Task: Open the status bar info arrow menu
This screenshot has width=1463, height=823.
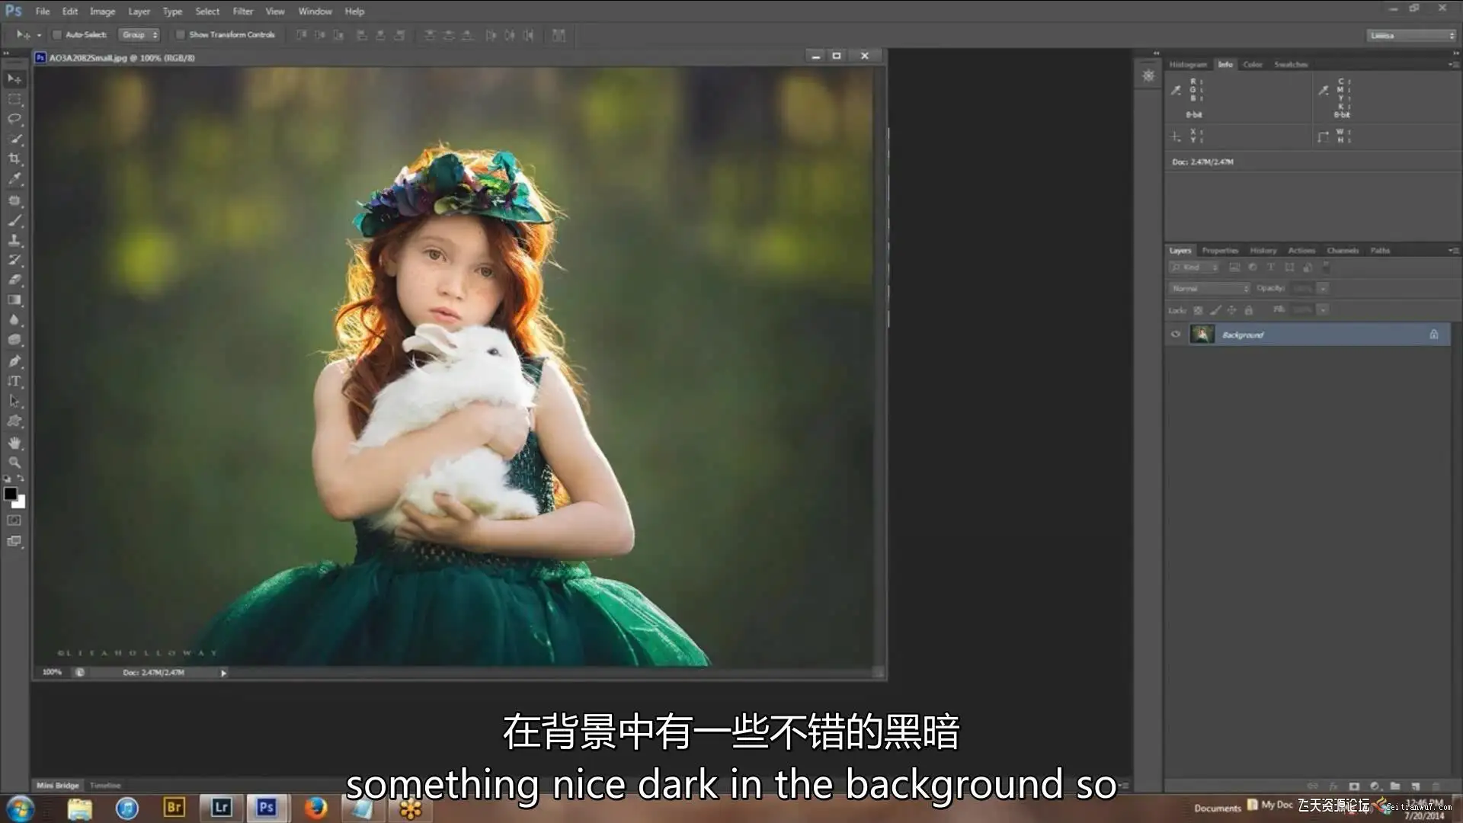Action: pos(223,673)
